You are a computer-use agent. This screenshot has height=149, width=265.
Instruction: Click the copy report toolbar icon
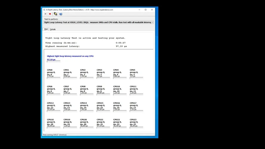tap(55, 14)
